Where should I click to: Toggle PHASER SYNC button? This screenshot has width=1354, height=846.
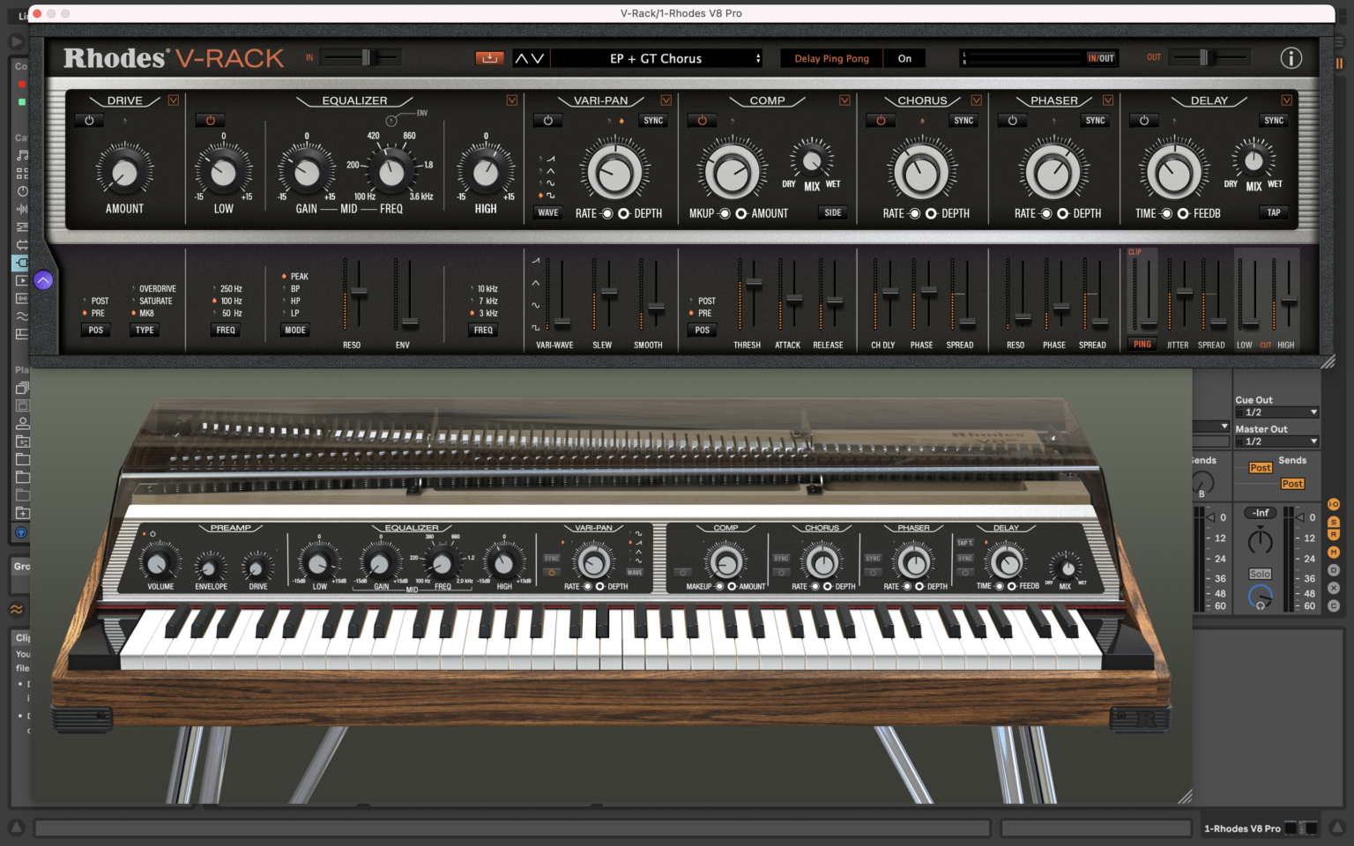pos(1095,121)
